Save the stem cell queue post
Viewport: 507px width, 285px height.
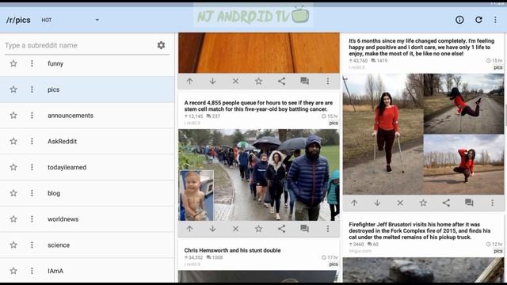[x=258, y=229]
